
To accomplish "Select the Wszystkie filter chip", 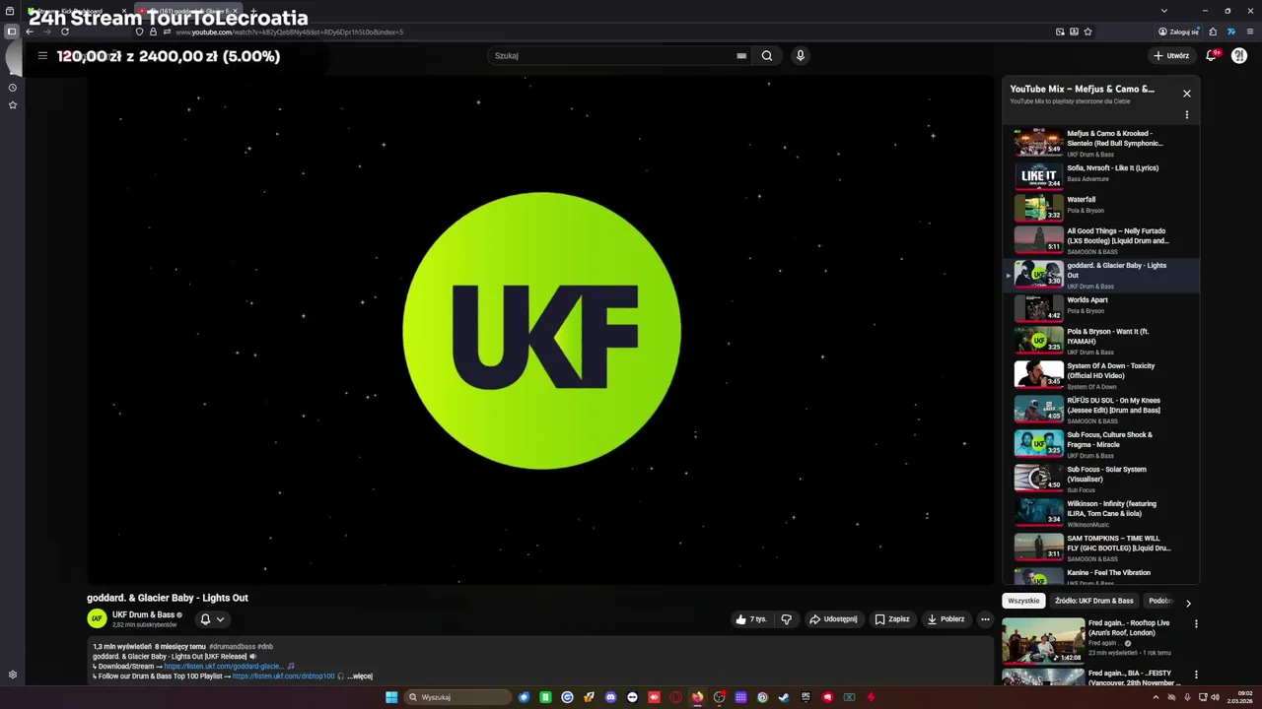I will (x=1023, y=601).
